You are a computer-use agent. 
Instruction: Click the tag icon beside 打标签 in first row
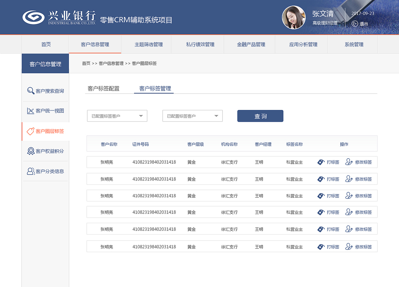(x=320, y=162)
